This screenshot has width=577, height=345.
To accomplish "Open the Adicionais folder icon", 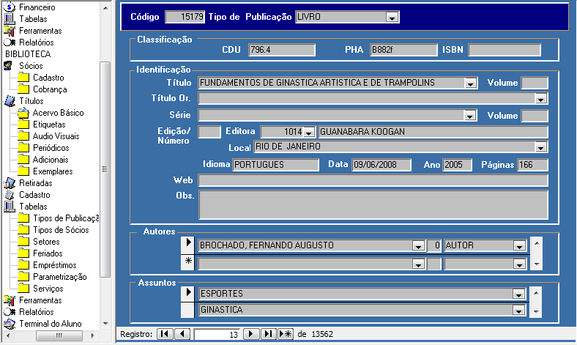I will [23, 160].
